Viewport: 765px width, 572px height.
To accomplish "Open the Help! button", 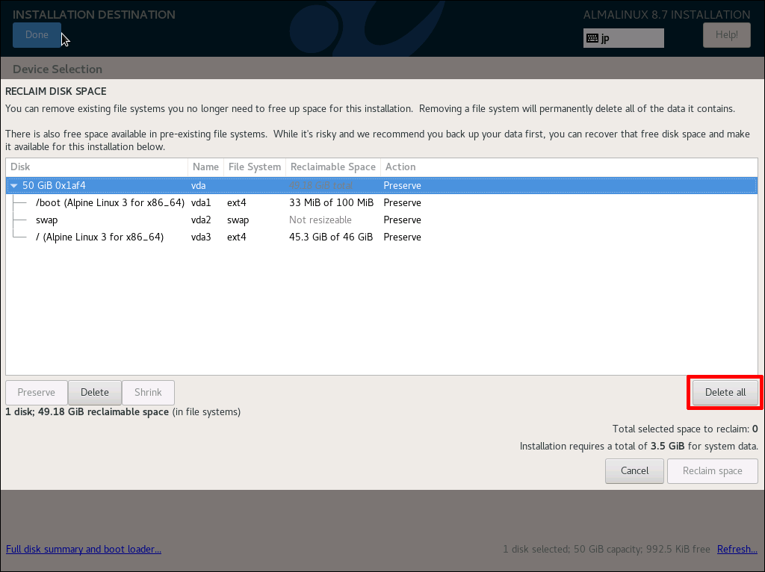I will click(x=726, y=35).
